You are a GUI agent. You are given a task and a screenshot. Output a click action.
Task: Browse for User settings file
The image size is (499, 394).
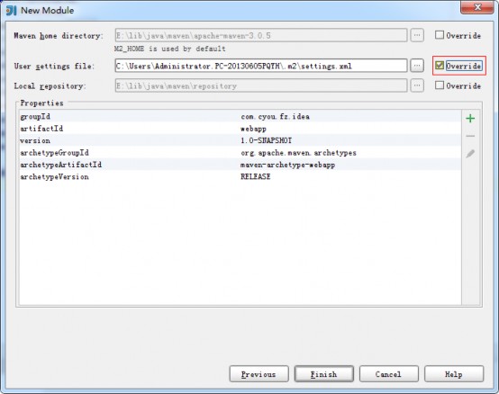[417, 66]
